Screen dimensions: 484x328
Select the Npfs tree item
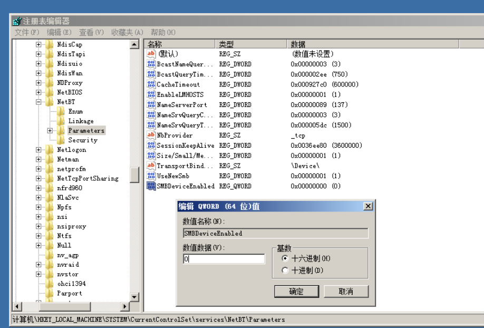64,207
